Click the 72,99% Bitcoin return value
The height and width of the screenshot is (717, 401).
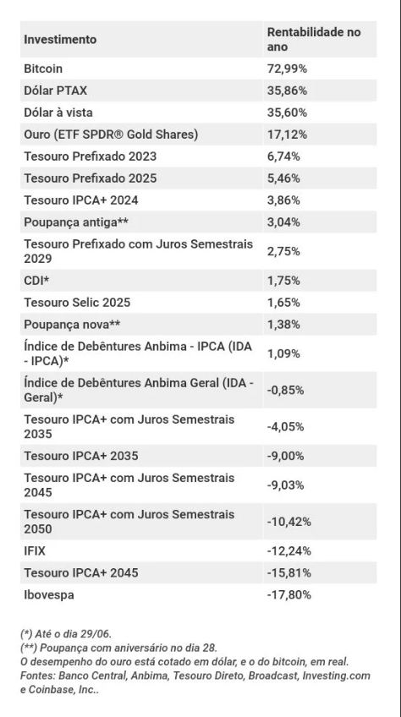[x=287, y=68]
